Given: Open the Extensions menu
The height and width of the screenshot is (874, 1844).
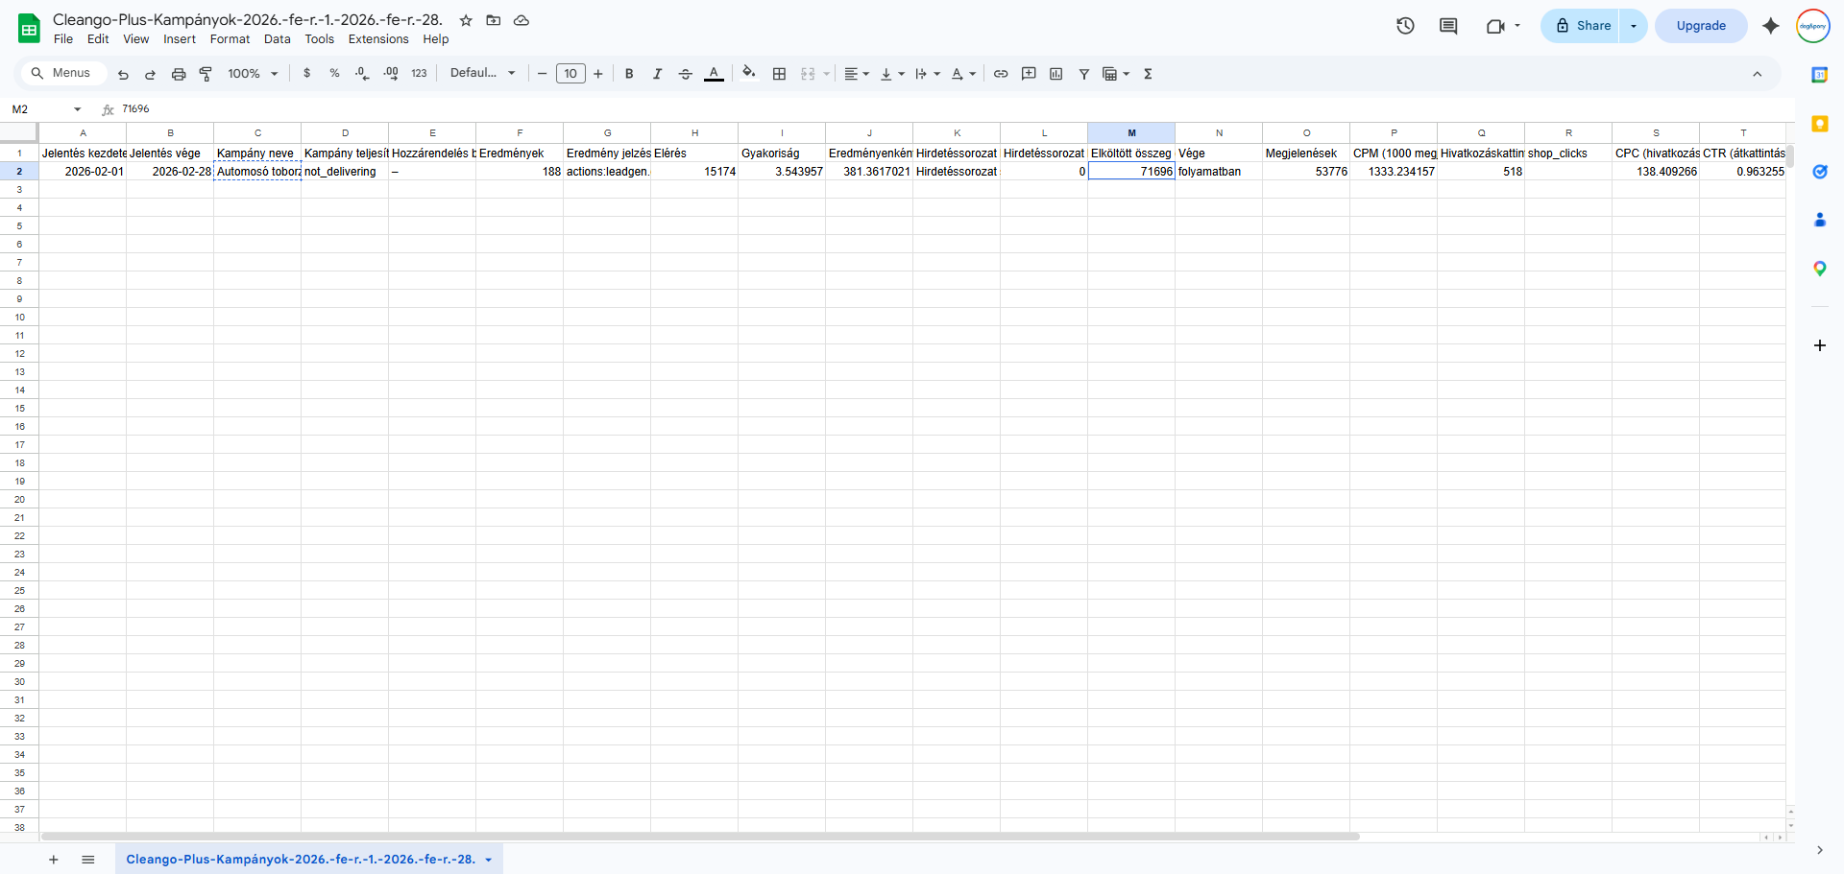Looking at the screenshot, I should click(x=378, y=39).
